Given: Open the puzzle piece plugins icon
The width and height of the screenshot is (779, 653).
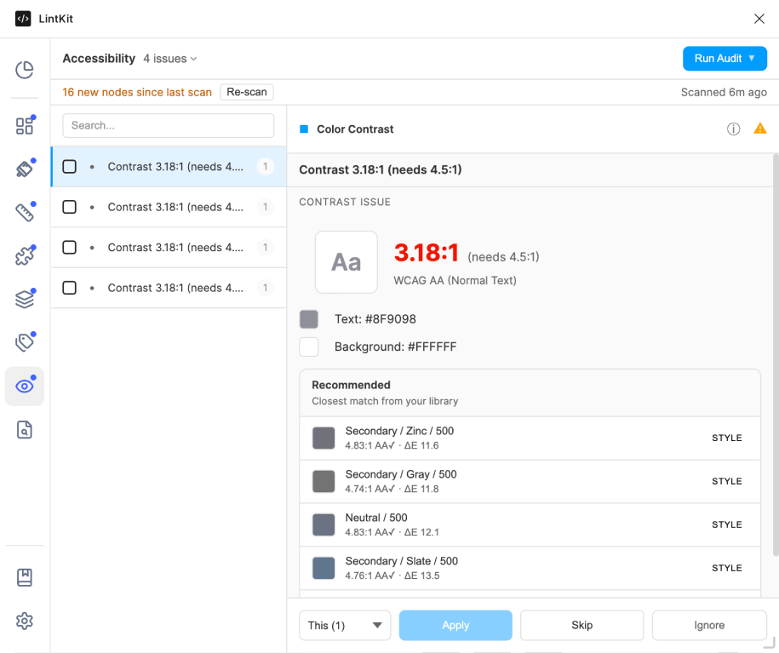Looking at the screenshot, I should click(25, 255).
